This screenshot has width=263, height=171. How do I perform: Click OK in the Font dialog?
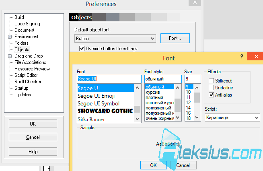[x=154, y=165]
